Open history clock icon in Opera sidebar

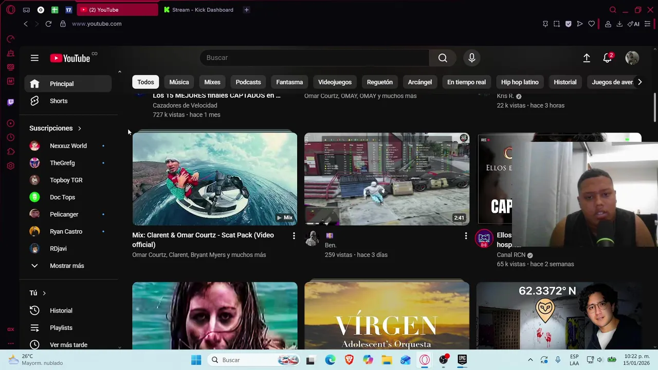(11, 137)
